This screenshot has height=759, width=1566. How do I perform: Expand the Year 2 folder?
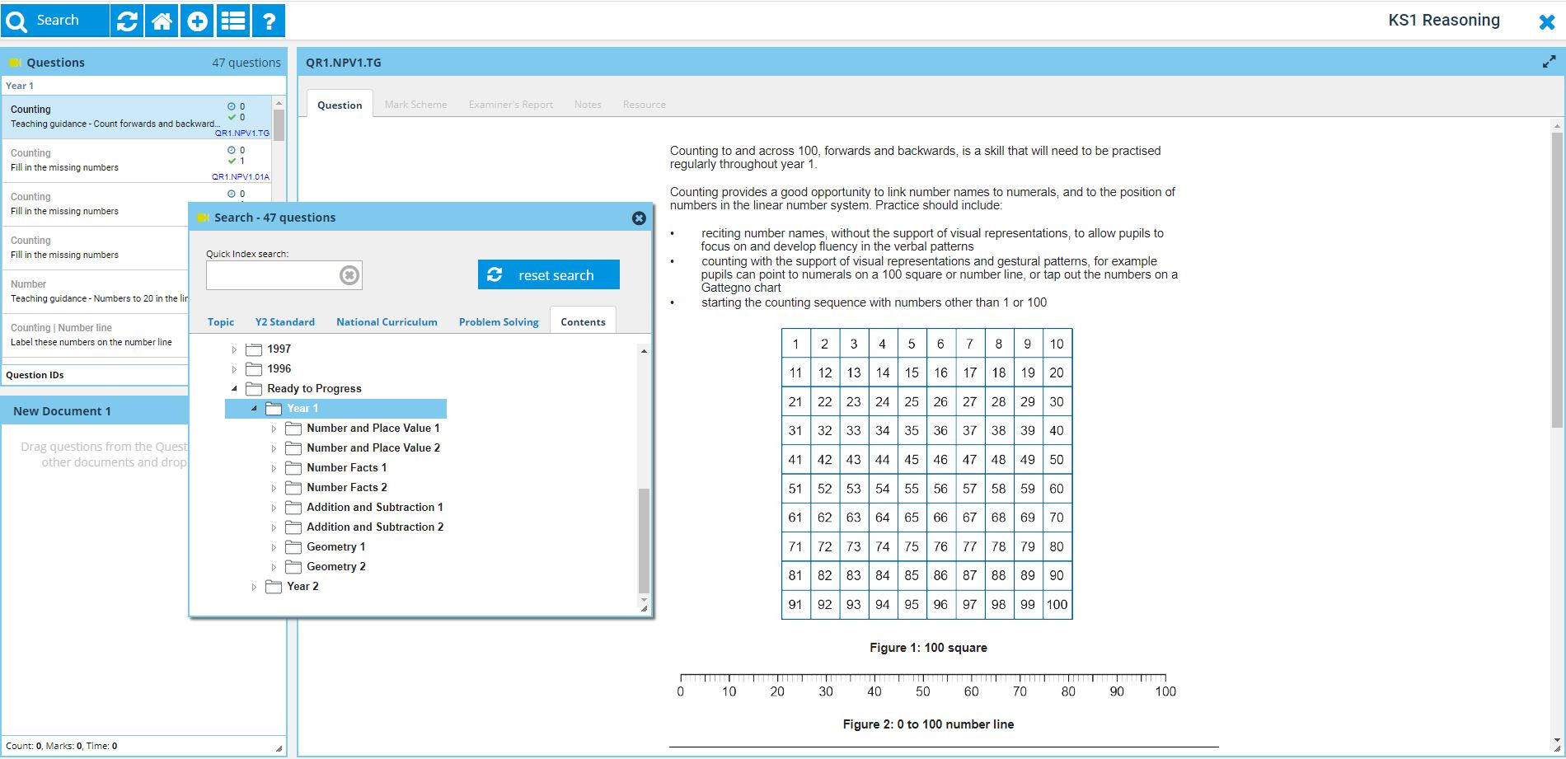click(x=255, y=587)
